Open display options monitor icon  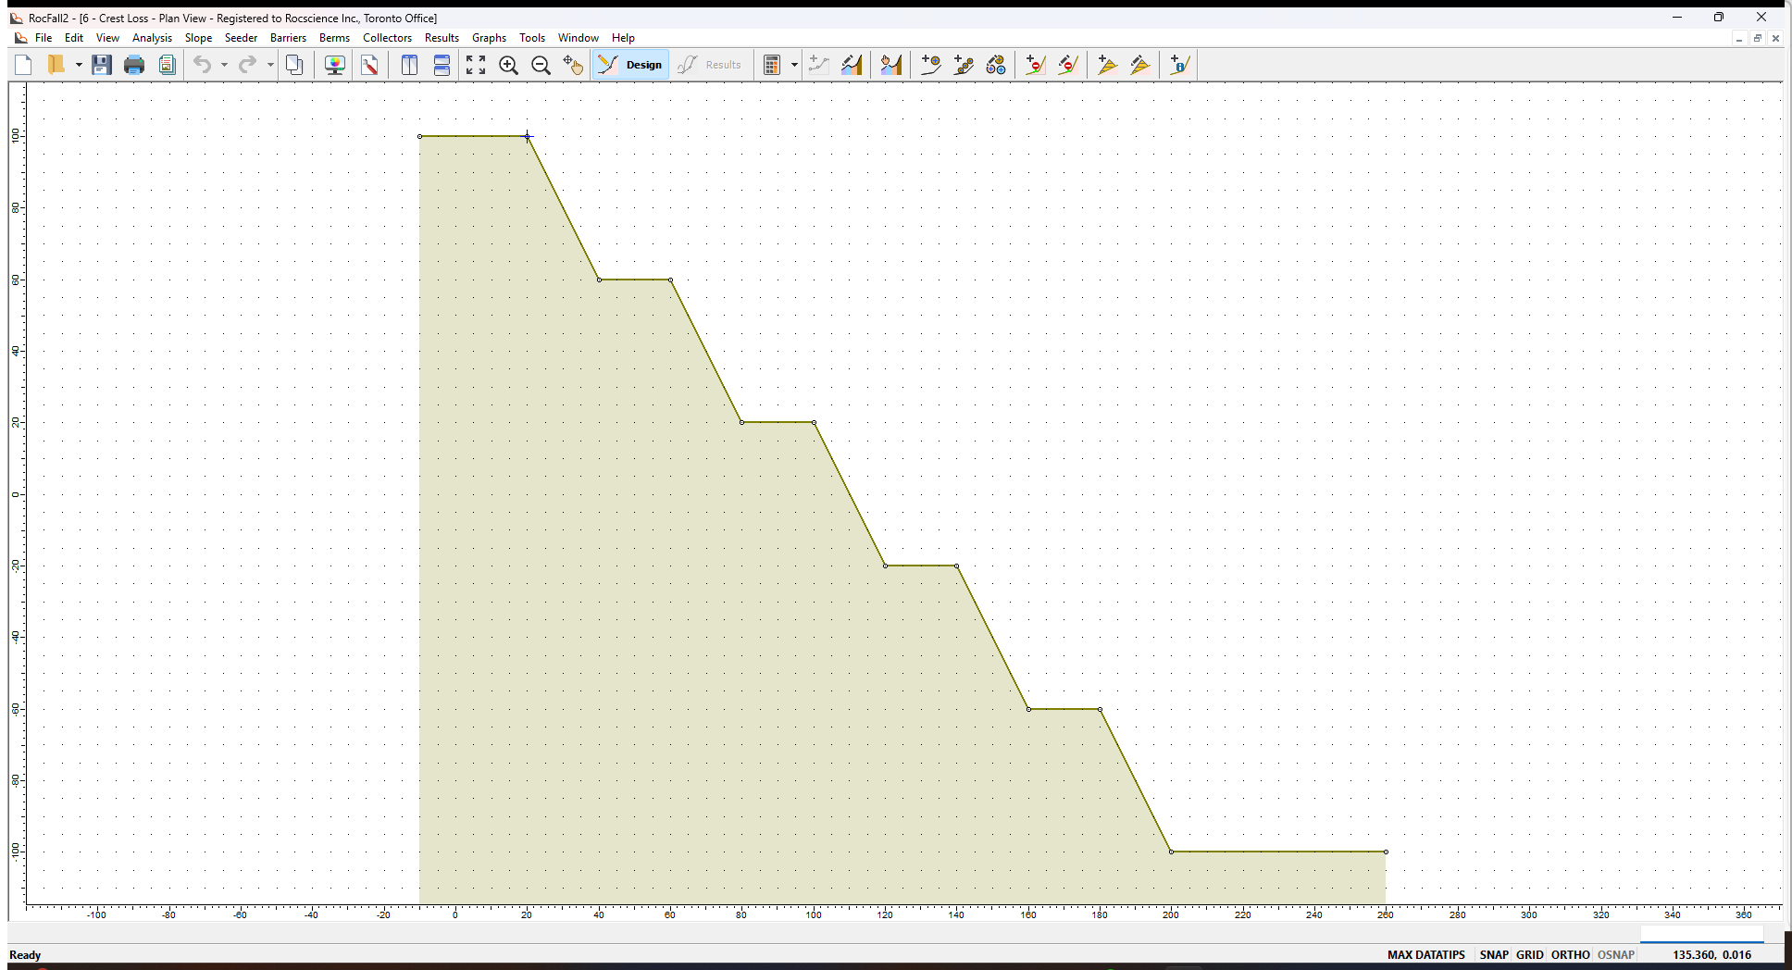(335, 65)
